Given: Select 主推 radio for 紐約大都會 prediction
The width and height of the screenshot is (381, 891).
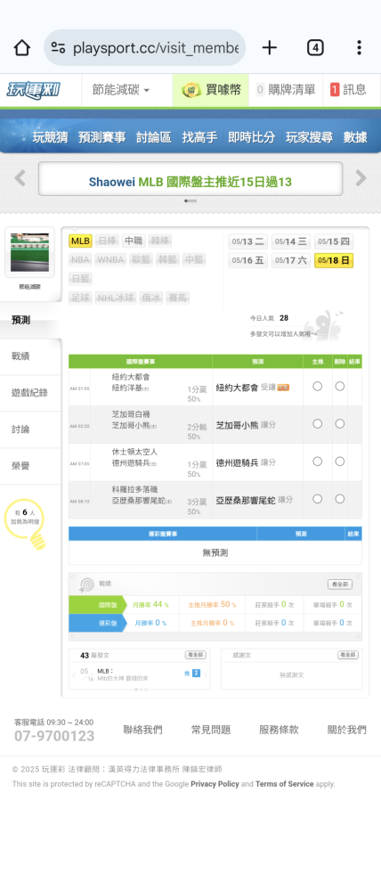Looking at the screenshot, I should tap(318, 387).
